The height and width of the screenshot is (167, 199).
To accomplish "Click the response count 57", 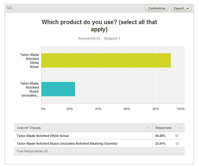I will tap(177, 136).
